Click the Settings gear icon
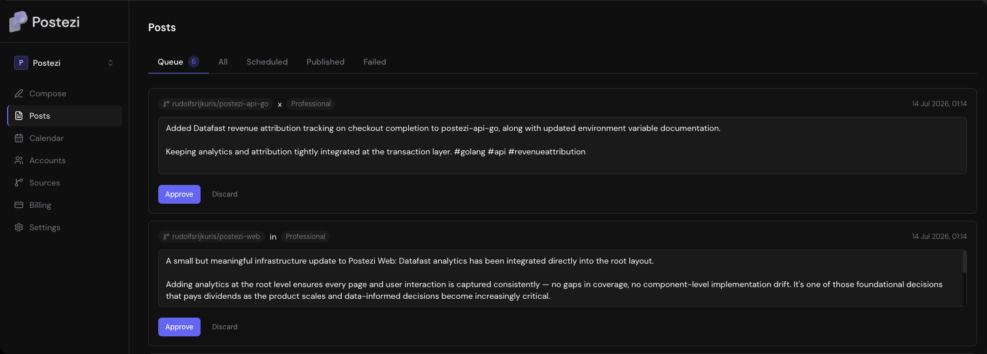The height and width of the screenshot is (354, 987). click(x=19, y=227)
